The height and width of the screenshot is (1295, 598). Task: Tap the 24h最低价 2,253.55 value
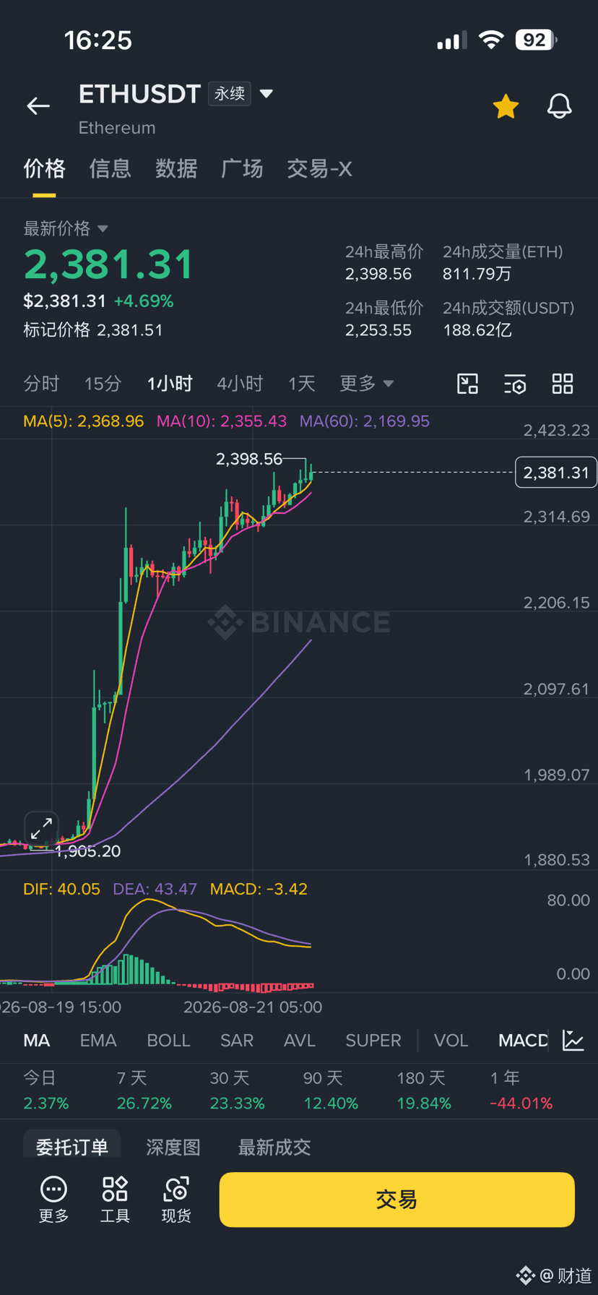(378, 330)
